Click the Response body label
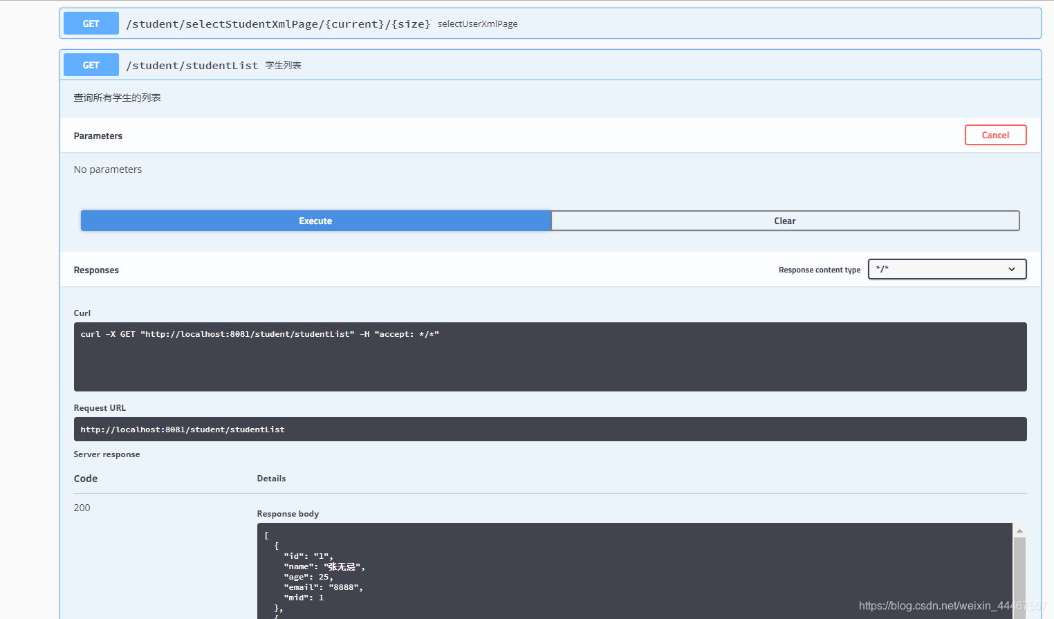This screenshot has height=619, width=1054. [288, 514]
